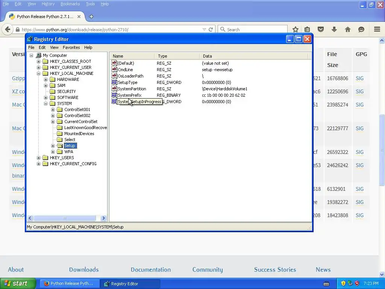Open a new Firefox tab

pyautogui.click(x=91, y=17)
